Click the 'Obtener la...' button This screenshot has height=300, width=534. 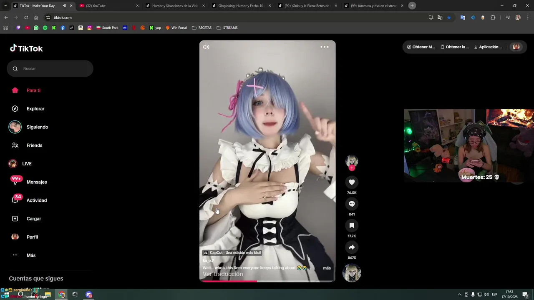click(x=455, y=47)
